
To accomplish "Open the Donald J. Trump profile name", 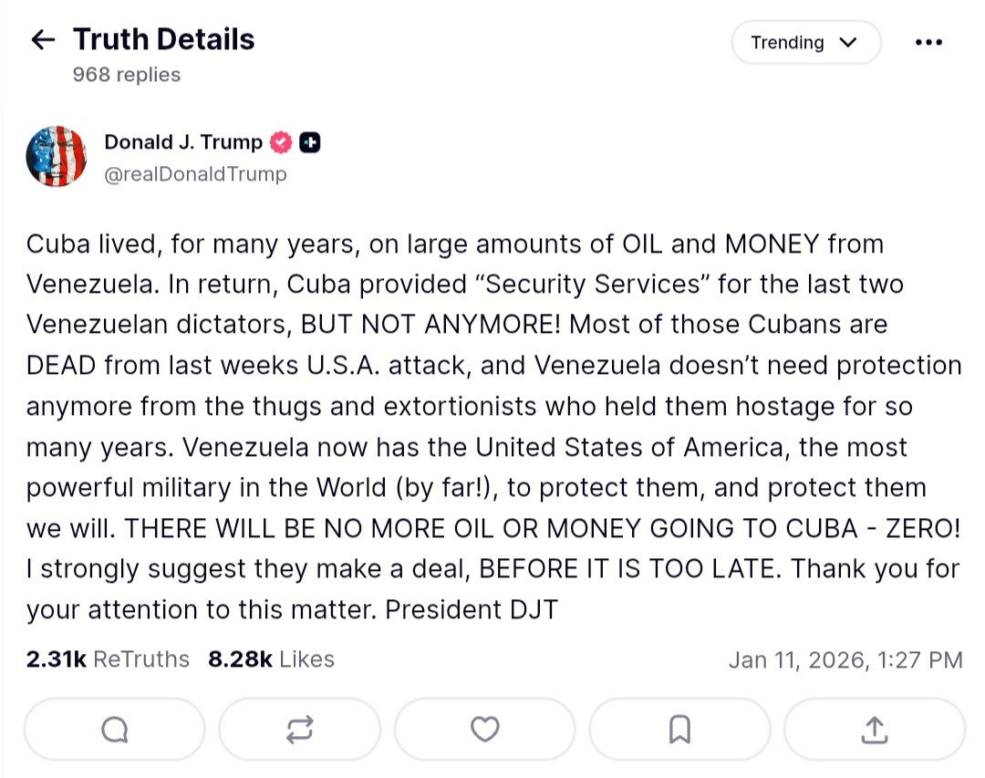I will click(183, 142).
